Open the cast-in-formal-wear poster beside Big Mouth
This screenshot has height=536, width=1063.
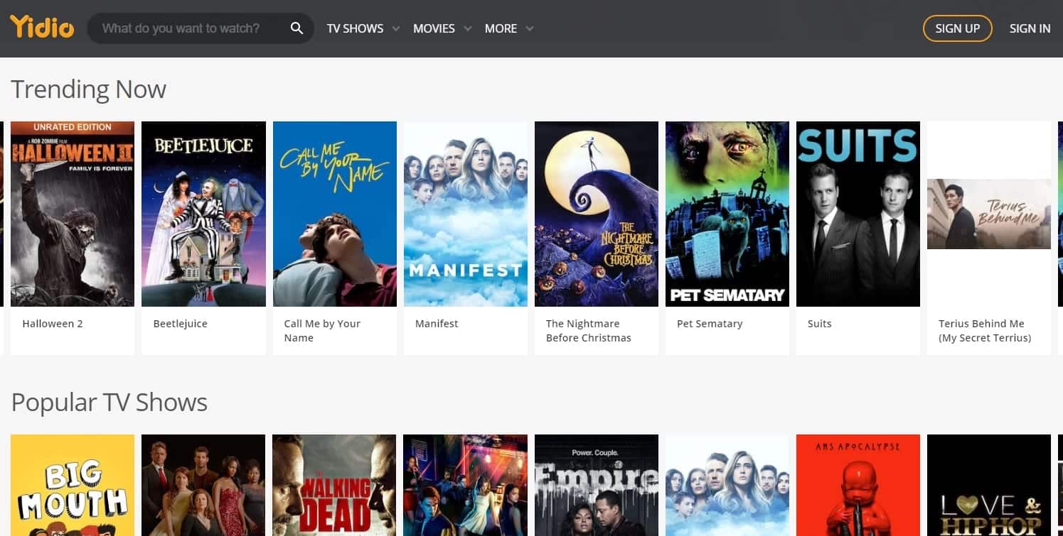click(x=203, y=486)
